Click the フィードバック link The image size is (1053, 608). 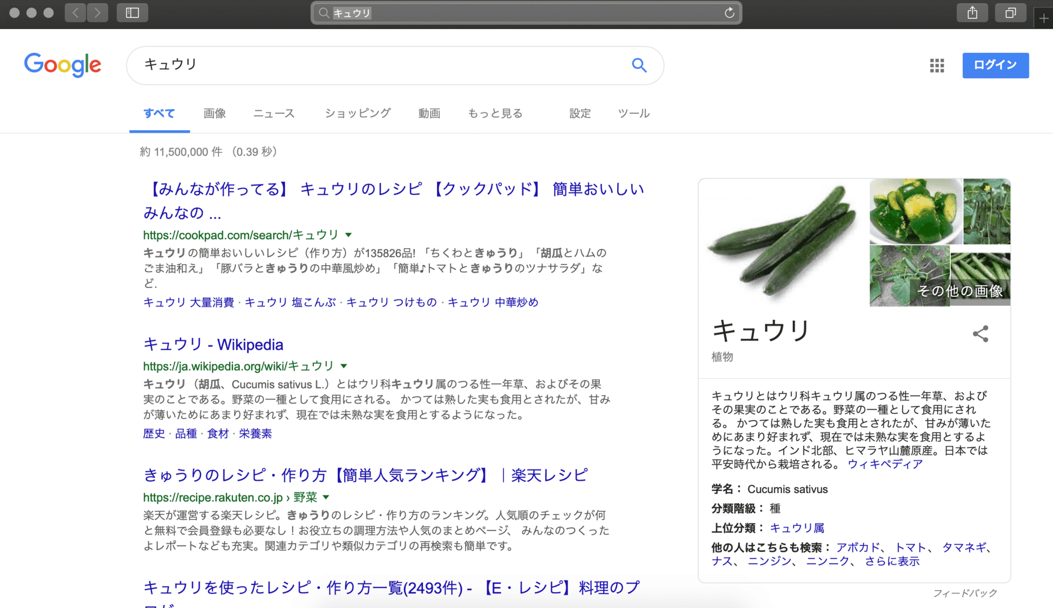[x=965, y=593]
